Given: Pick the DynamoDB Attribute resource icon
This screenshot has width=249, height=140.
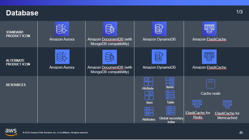Looking at the screenshot, I should pos(149,82).
